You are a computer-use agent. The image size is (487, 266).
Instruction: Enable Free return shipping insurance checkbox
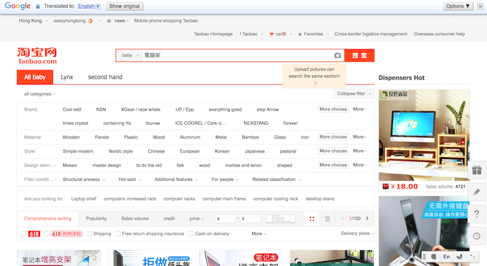point(118,234)
